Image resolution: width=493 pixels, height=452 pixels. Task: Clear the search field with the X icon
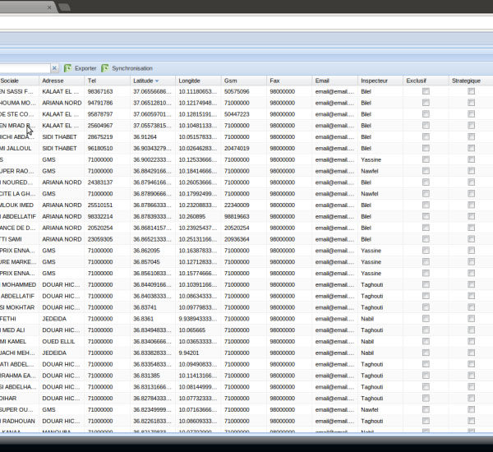click(55, 68)
